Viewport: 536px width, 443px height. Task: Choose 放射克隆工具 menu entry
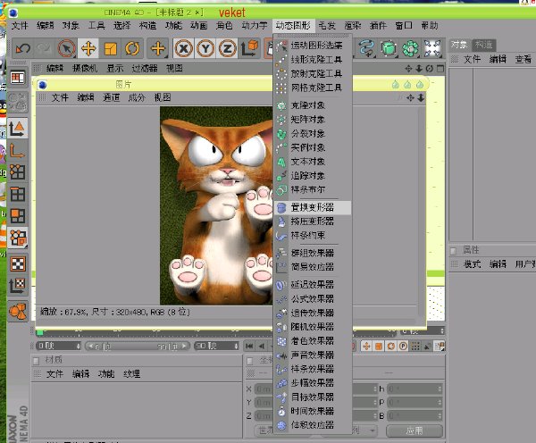tap(313, 73)
